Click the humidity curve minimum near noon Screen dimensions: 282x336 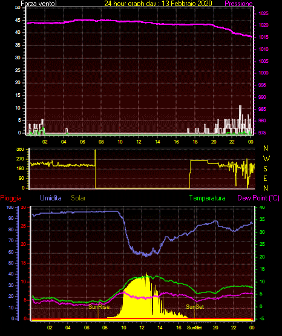[146, 255]
